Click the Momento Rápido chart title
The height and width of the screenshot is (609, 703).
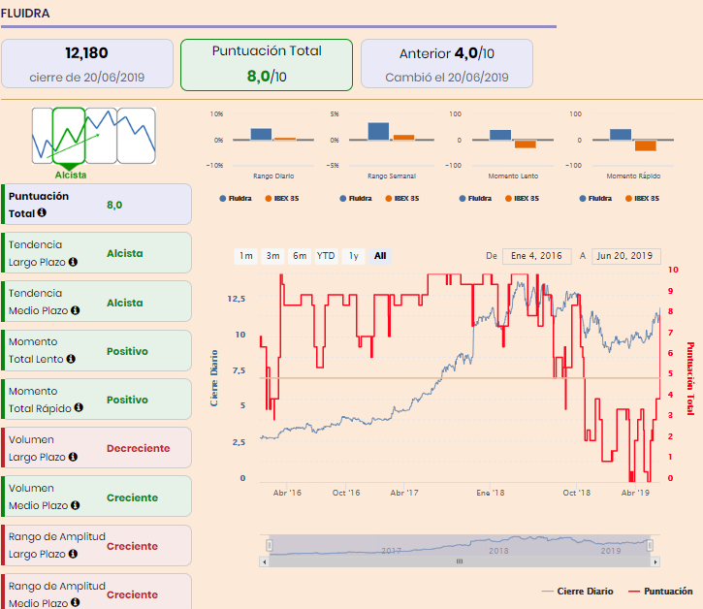[x=633, y=176]
